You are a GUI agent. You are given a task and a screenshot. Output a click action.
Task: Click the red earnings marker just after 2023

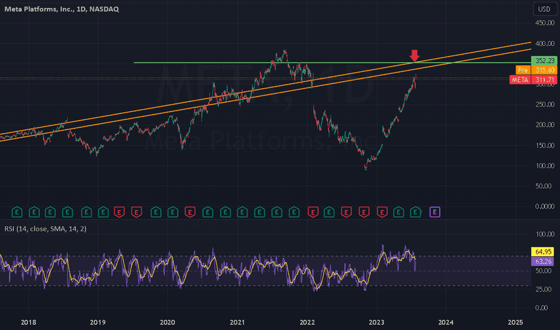pyautogui.click(x=382, y=212)
